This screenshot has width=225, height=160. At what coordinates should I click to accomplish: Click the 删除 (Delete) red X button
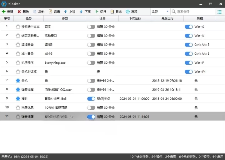[x=23, y=12]
